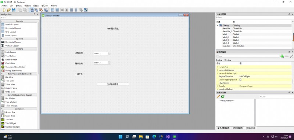Open the Edit menu
This screenshot has height=140, width=294.
tap(12, 5)
